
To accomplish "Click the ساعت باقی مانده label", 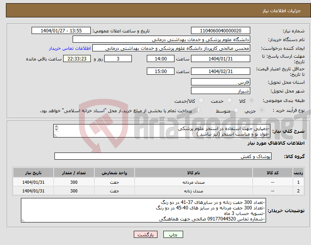I will click(x=44, y=59).
